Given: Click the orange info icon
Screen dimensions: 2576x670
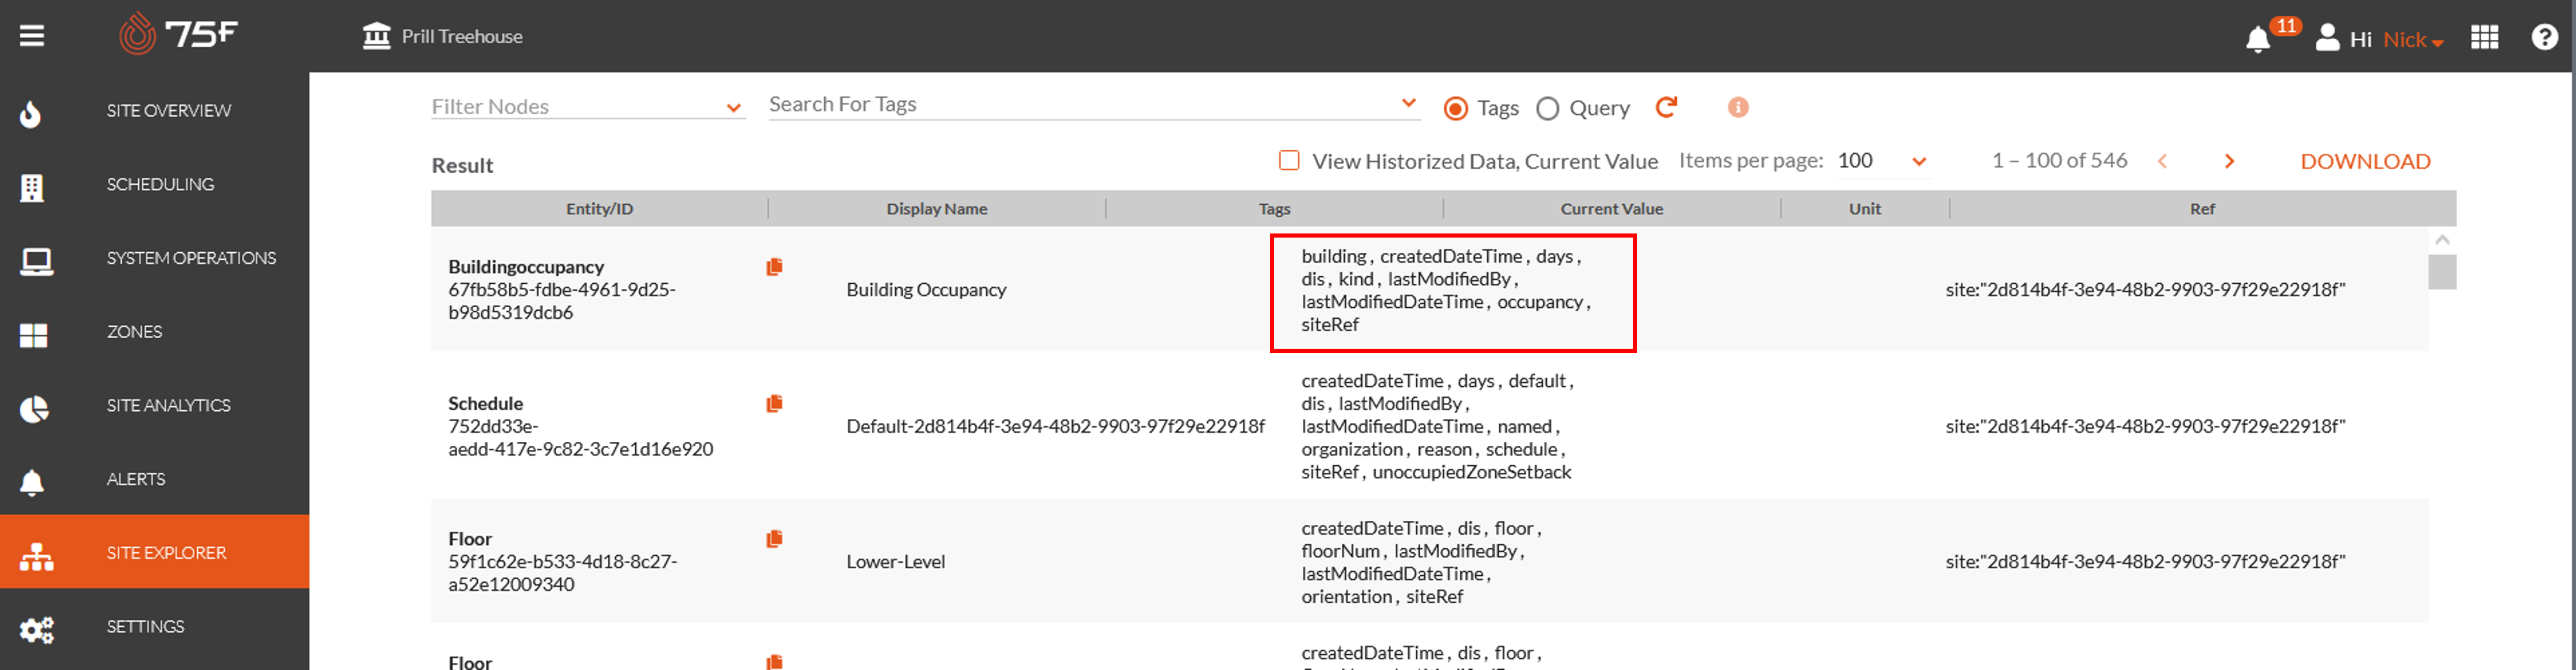Looking at the screenshot, I should [x=1738, y=107].
